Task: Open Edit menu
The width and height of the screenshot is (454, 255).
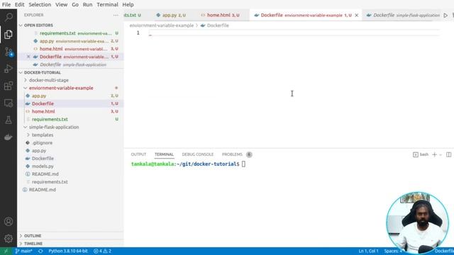Action: 19,5
